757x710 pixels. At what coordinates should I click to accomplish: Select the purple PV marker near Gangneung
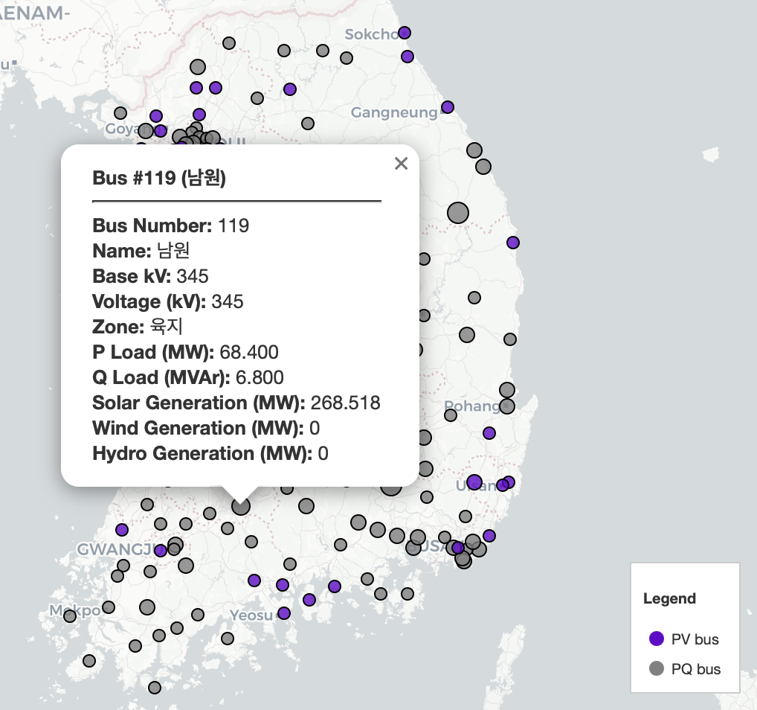[448, 107]
